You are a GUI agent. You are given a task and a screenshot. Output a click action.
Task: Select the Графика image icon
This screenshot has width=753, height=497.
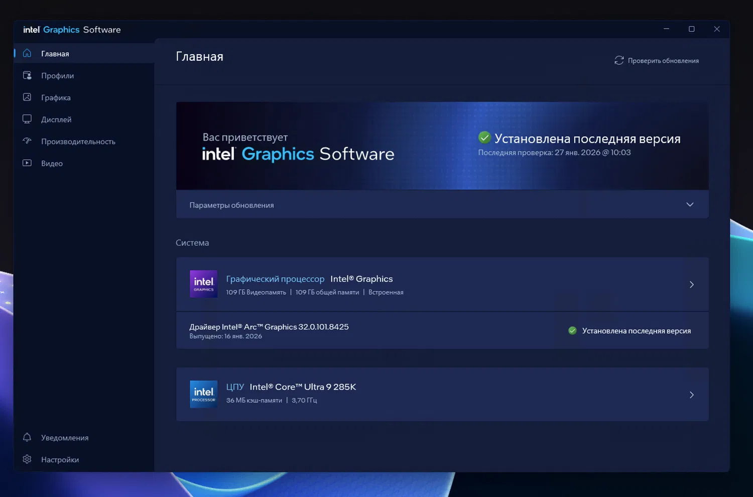tap(27, 97)
